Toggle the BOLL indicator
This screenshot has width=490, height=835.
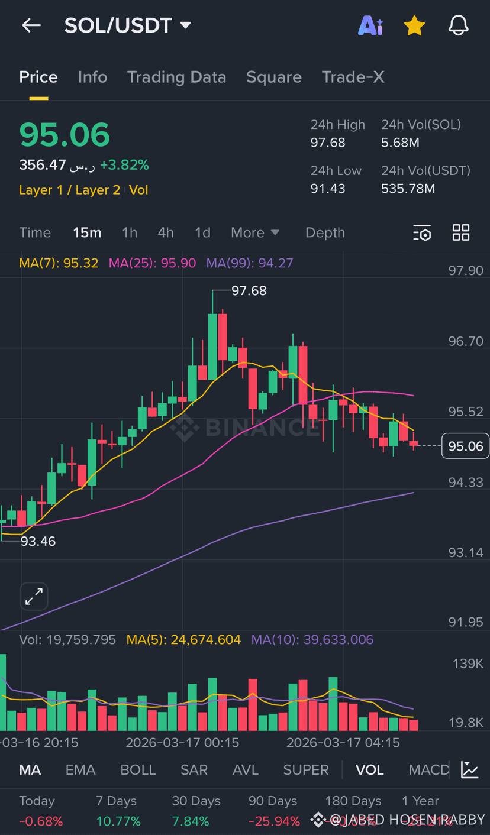pos(138,769)
